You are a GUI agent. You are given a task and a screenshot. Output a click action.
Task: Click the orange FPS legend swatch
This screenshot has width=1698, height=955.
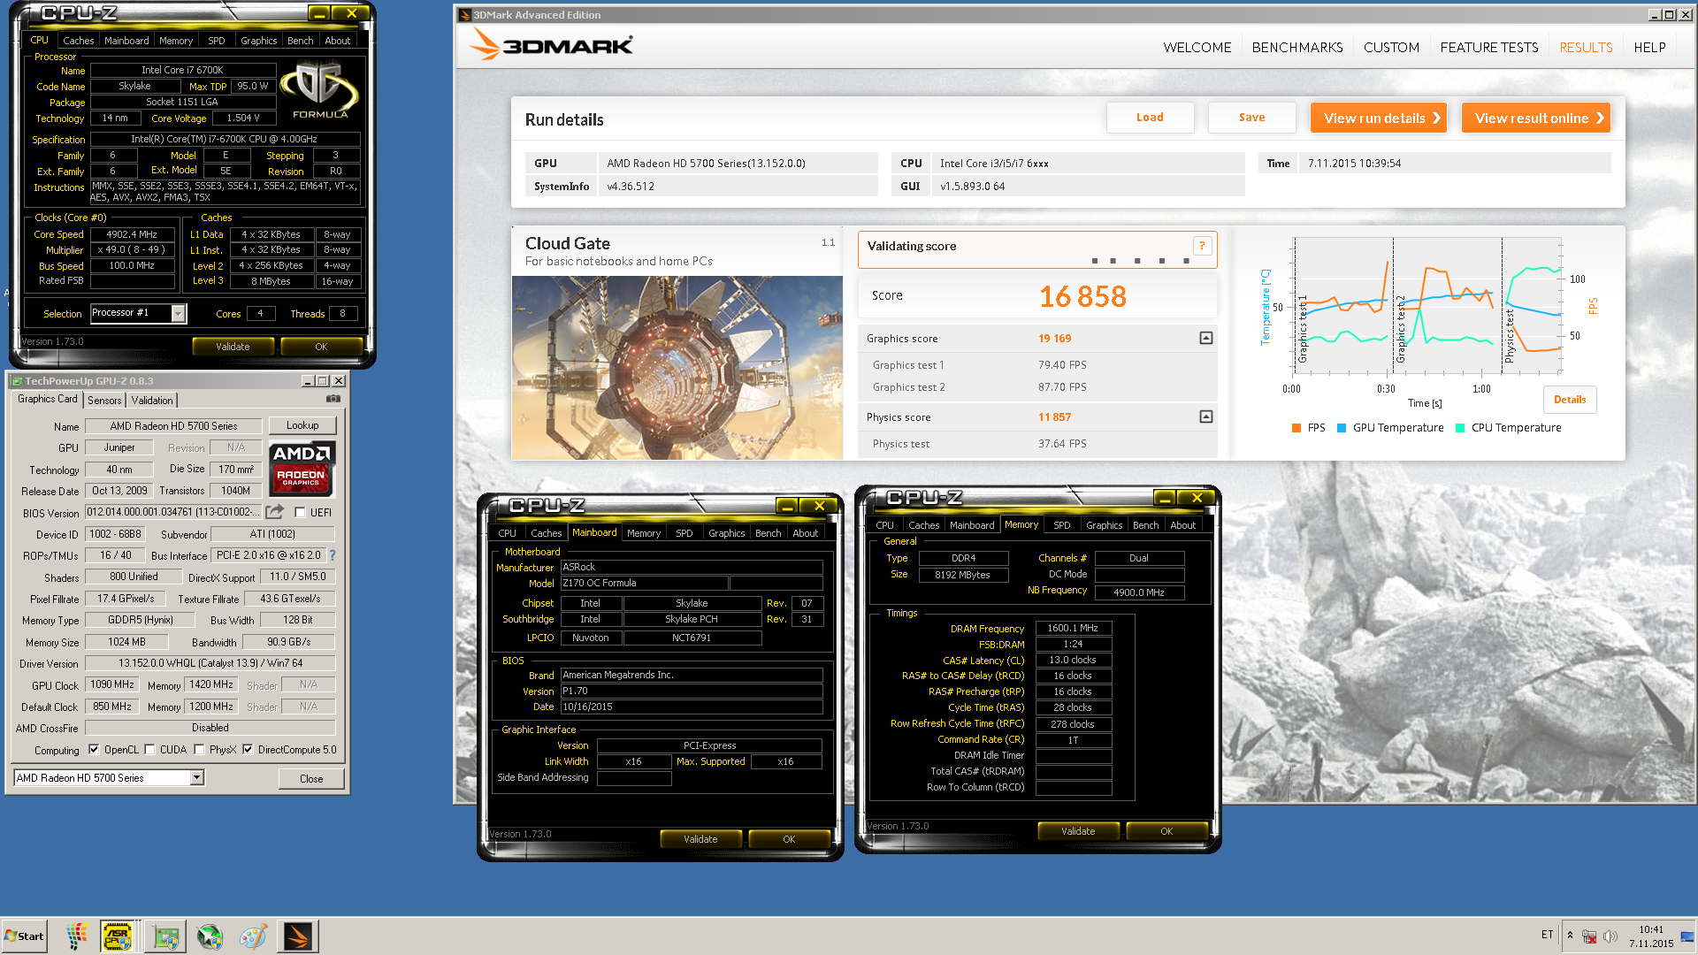click(1296, 428)
